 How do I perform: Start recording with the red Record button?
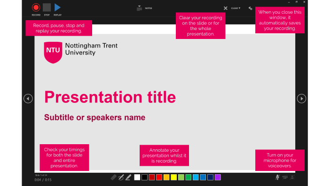(36, 8)
